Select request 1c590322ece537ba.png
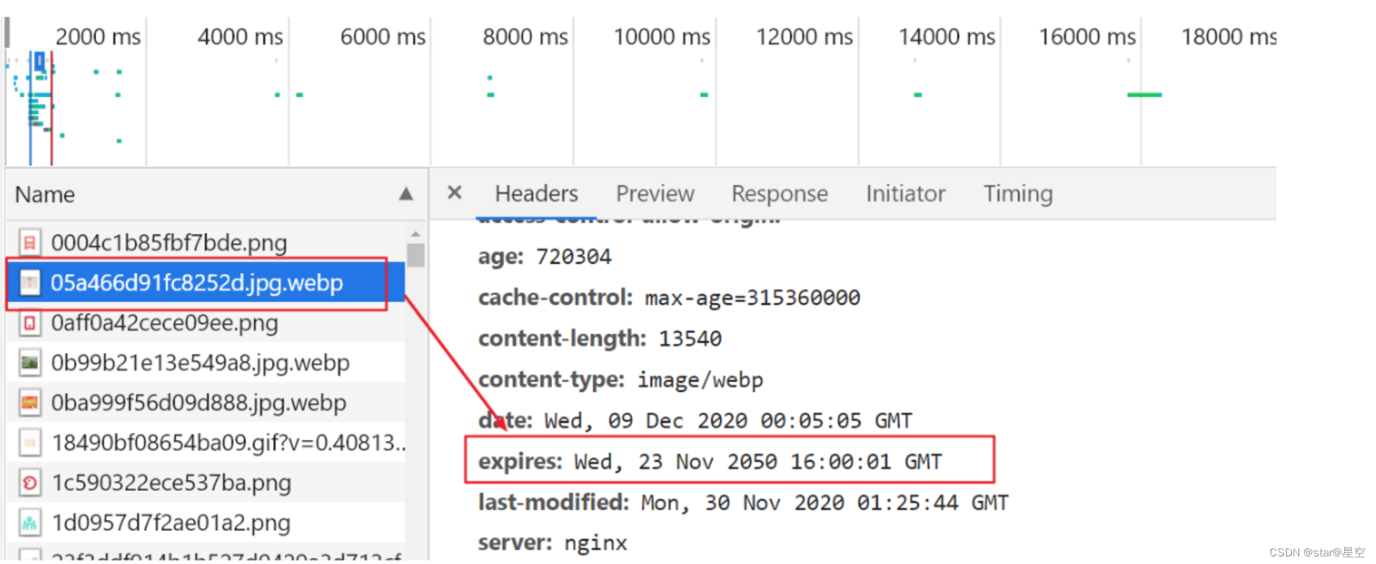 pyautogui.click(x=206, y=482)
